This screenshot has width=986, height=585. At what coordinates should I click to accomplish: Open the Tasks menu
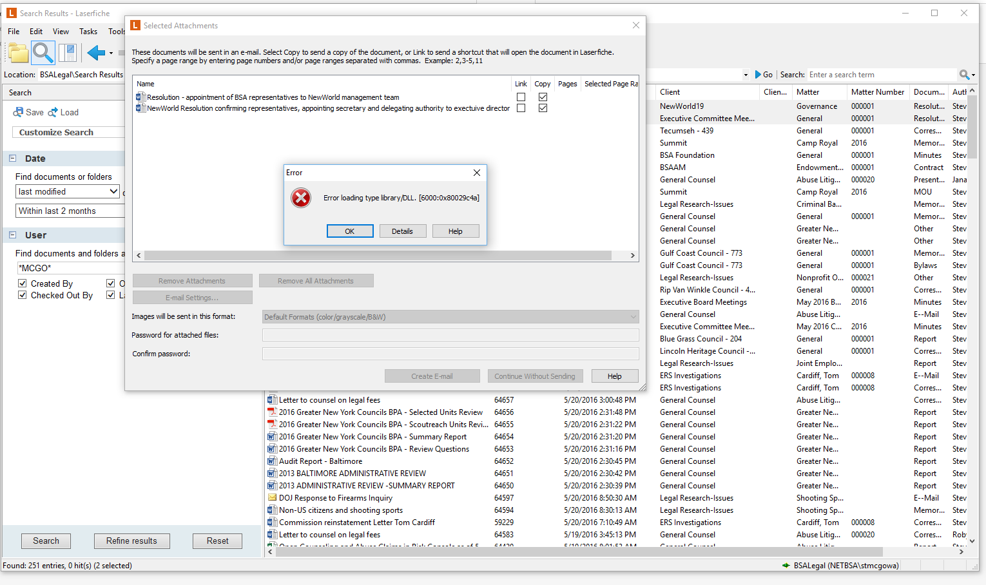click(x=88, y=31)
